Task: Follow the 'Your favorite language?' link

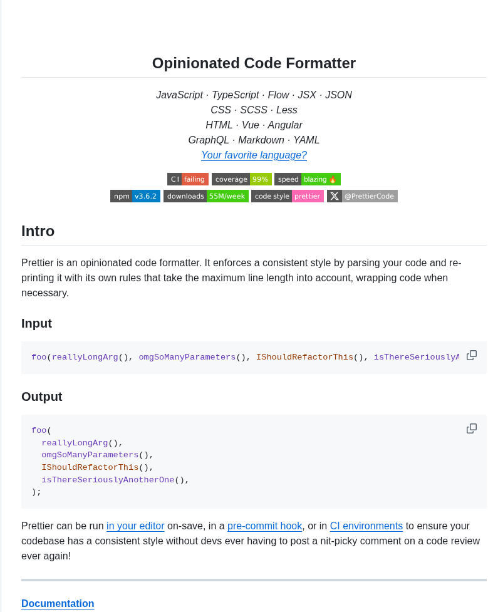Action: click(x=254, y=155)
